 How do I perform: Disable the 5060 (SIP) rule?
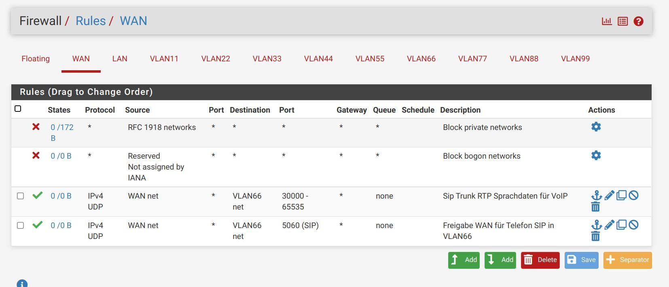click(x=633, y=225)
